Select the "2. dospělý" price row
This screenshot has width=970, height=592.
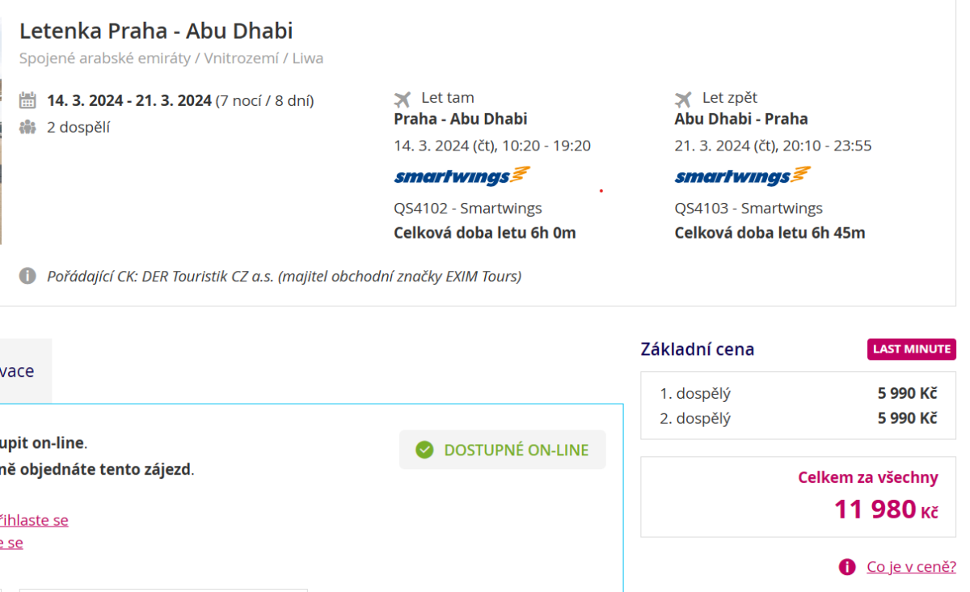tap(798, 418)
